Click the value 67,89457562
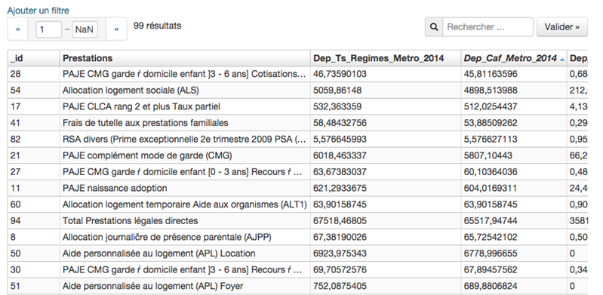603x295 pixels. 491,270
